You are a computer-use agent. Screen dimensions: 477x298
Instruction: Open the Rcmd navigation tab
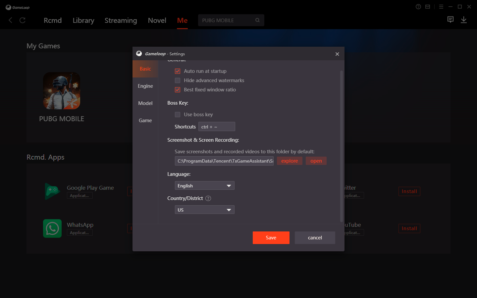tap(53, 21)
